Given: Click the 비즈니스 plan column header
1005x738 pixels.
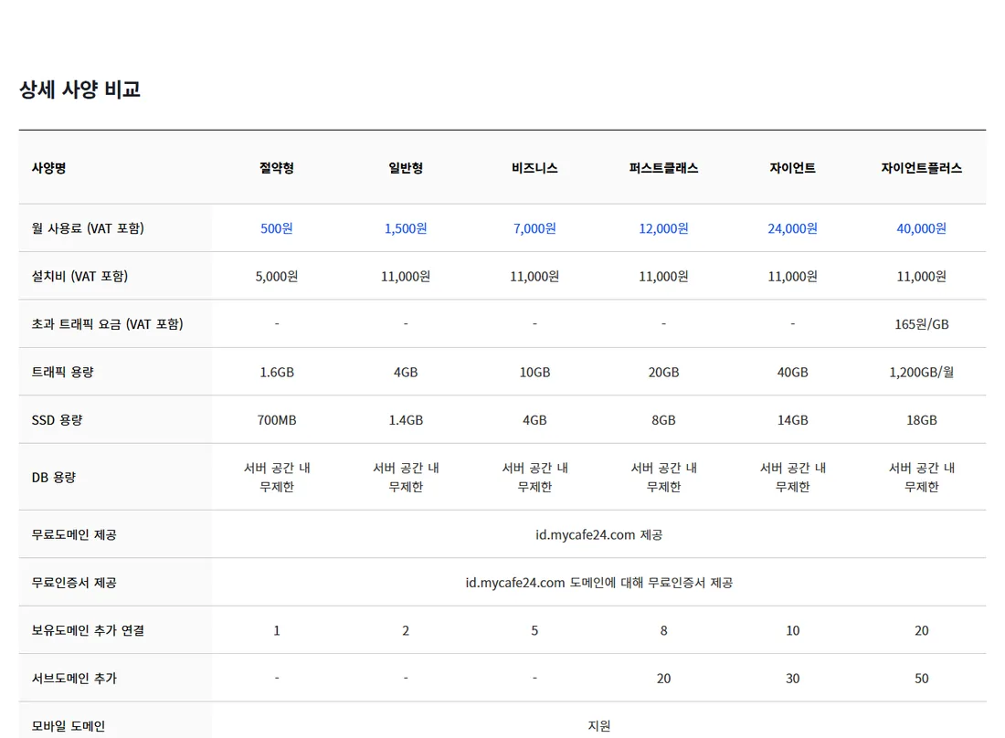Looking at the screenshot, I should pyautogui.click(x=534, y=168).
